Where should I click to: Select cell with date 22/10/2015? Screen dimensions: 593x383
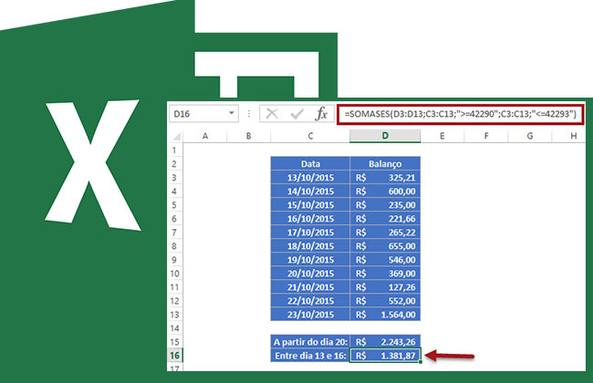point(310,301)
